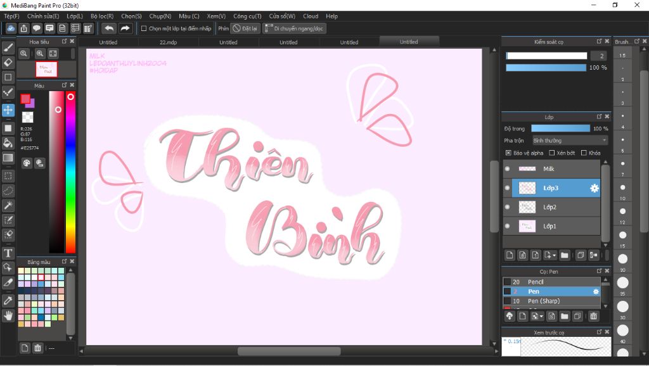This screenshot has width=649, height=366.
Task: Activate the Text tool
Action: [x=8, y=253]
